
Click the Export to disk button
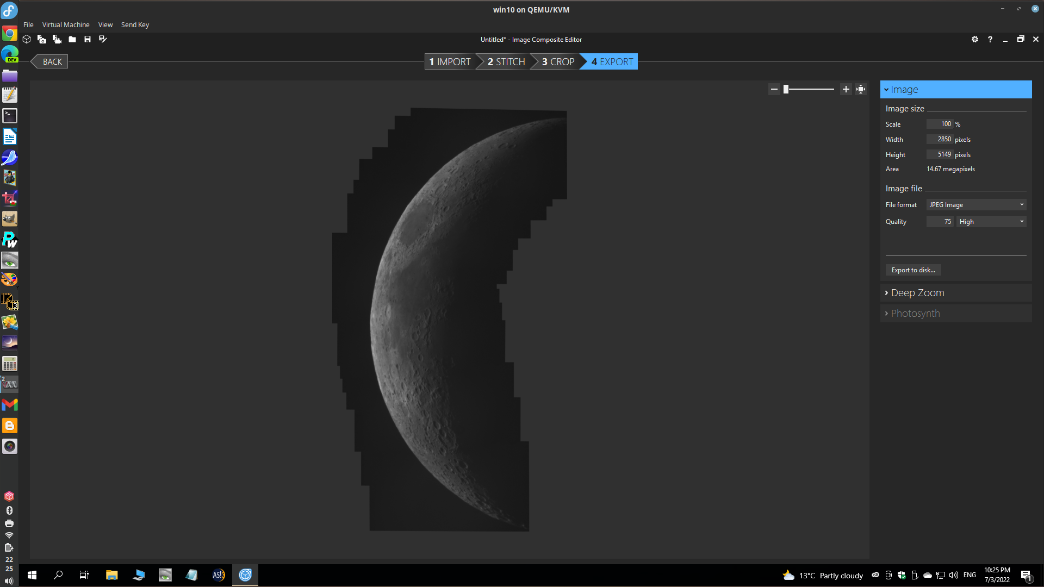(x=913, y=270)
